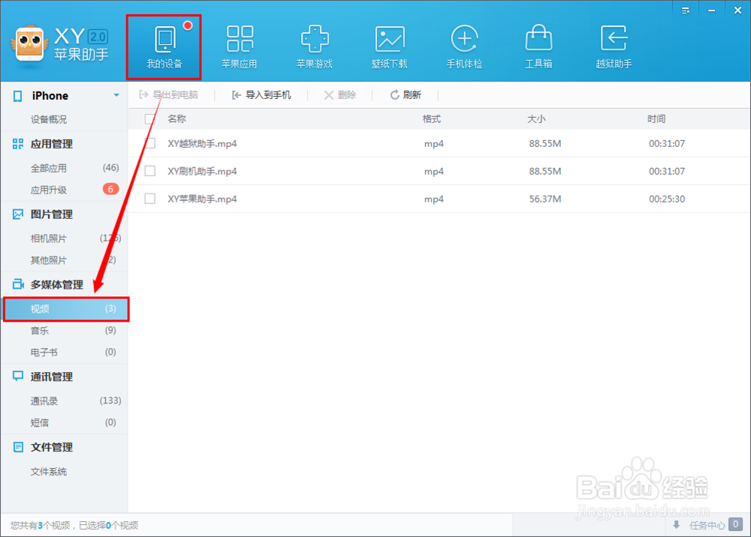Sort by 时间 column header

click(656, 119)
